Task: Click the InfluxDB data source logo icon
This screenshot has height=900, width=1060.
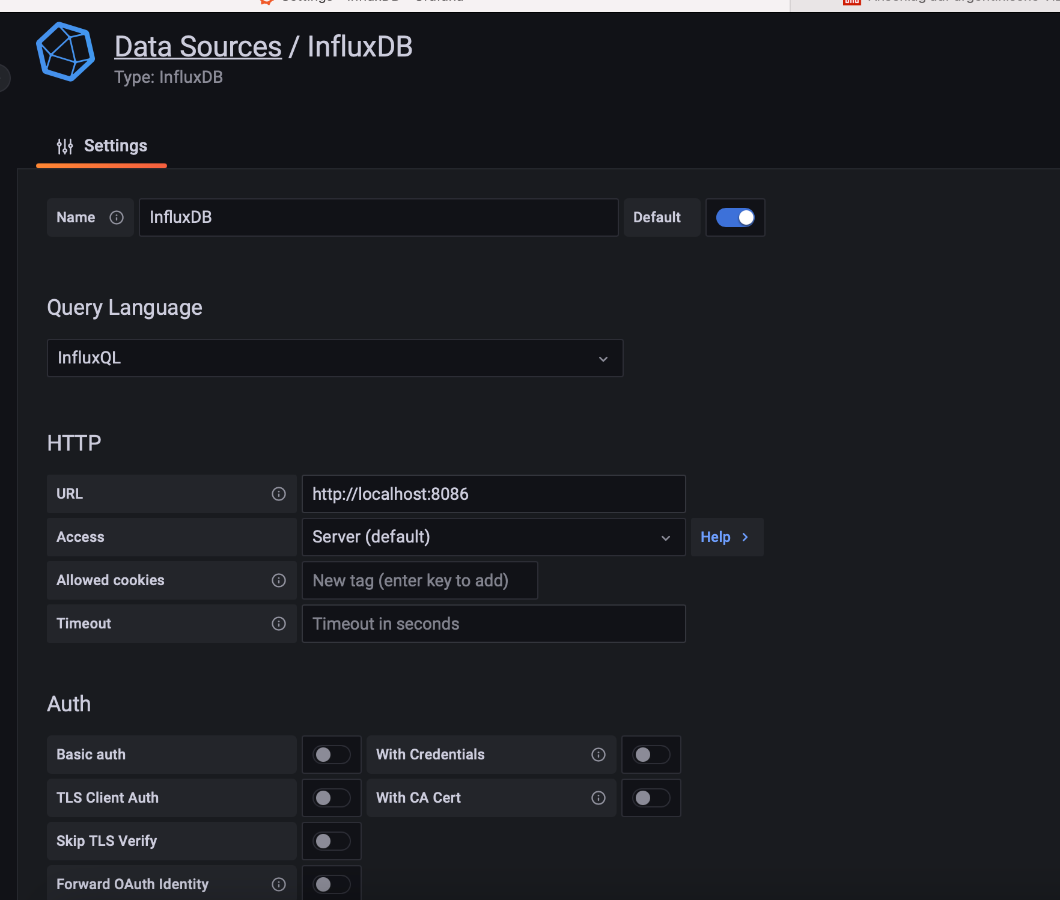Action: [x=65, y=52]
